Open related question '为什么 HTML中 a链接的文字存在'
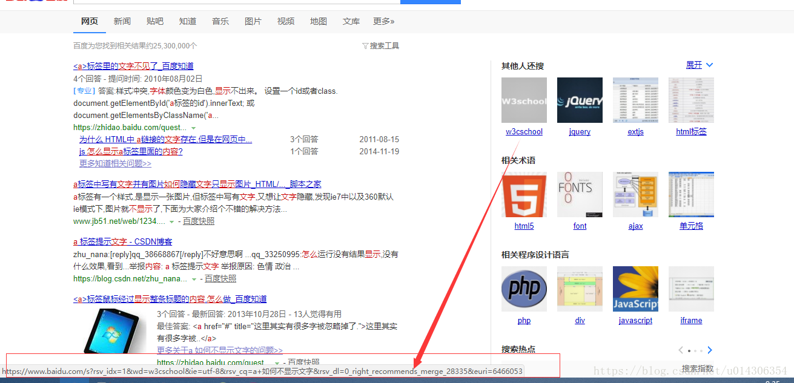 [x=165, y=139]
